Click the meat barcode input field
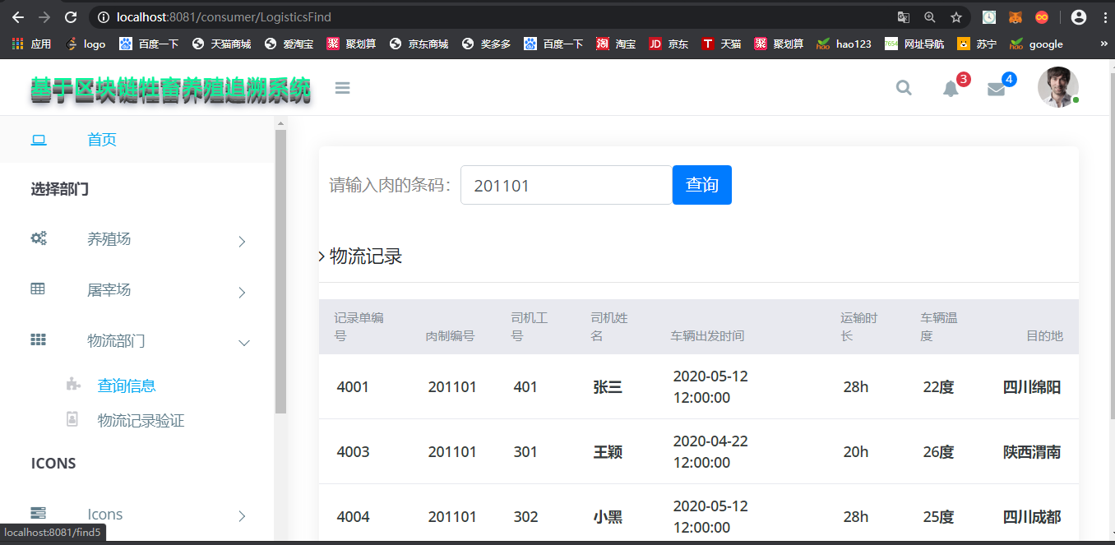This screenshot has height=545, width=1115. point(565,185)
